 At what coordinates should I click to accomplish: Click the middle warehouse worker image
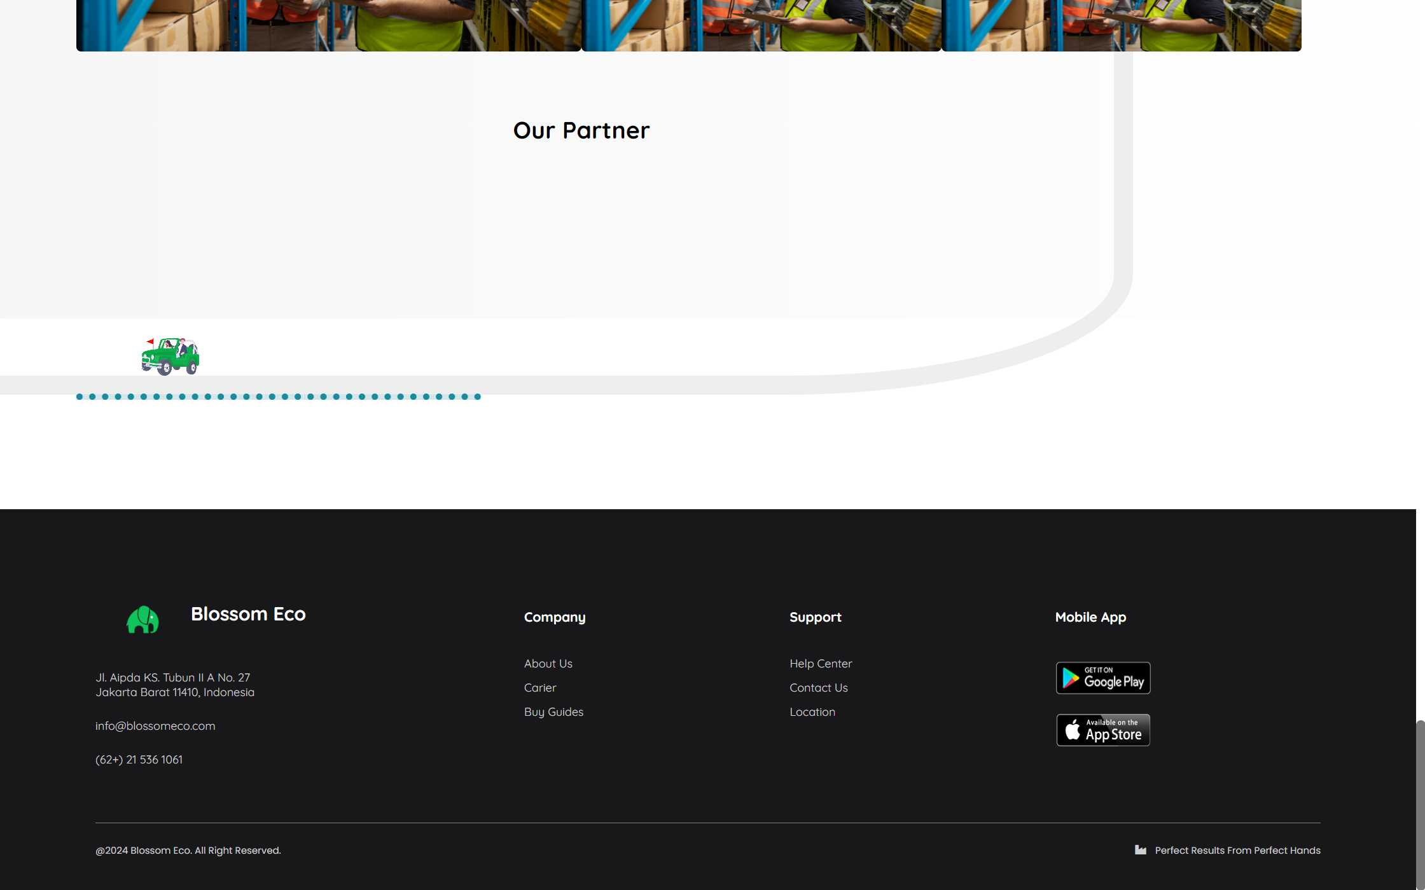761,25
